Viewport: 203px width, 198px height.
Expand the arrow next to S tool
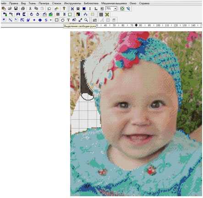(x=50, y=20)
